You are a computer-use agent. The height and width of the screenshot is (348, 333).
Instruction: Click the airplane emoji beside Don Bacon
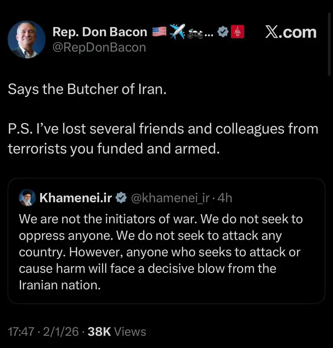(177, 32)
